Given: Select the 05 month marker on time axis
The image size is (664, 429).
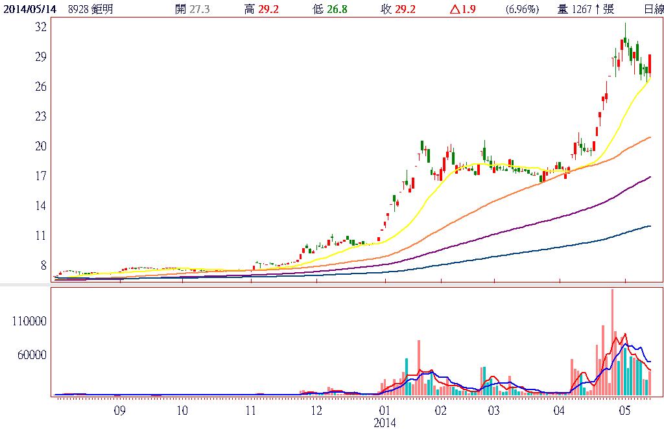Looking at the screenshot, I should [624, 410].
